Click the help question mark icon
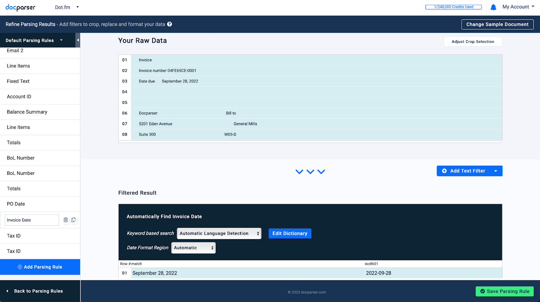 click(169, 24)
